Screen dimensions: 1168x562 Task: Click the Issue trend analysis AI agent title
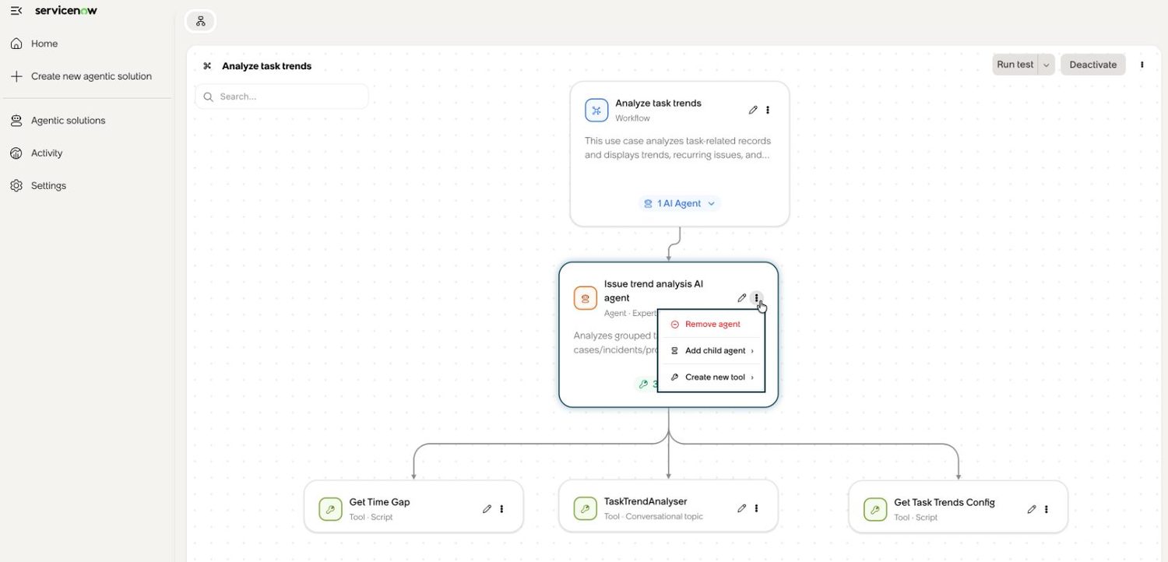pos(654,291)
